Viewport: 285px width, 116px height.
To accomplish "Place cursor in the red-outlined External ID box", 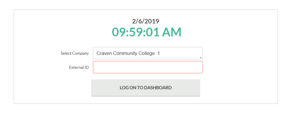I will (148, 67).
